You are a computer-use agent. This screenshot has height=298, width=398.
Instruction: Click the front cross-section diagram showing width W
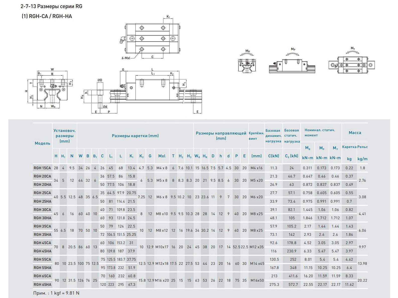(52, 90)
